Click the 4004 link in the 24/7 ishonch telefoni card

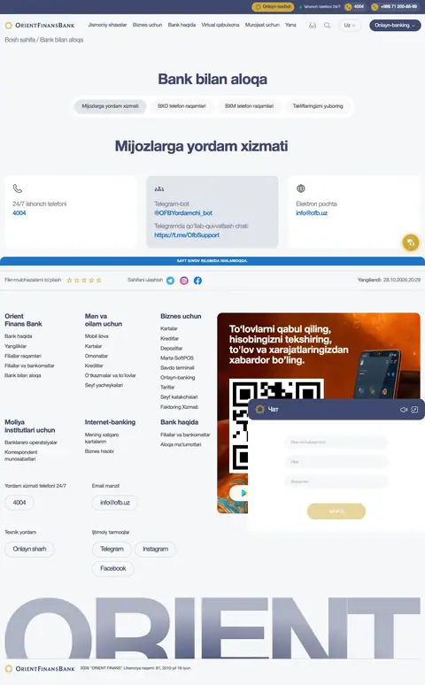click(x=19, y=212)
